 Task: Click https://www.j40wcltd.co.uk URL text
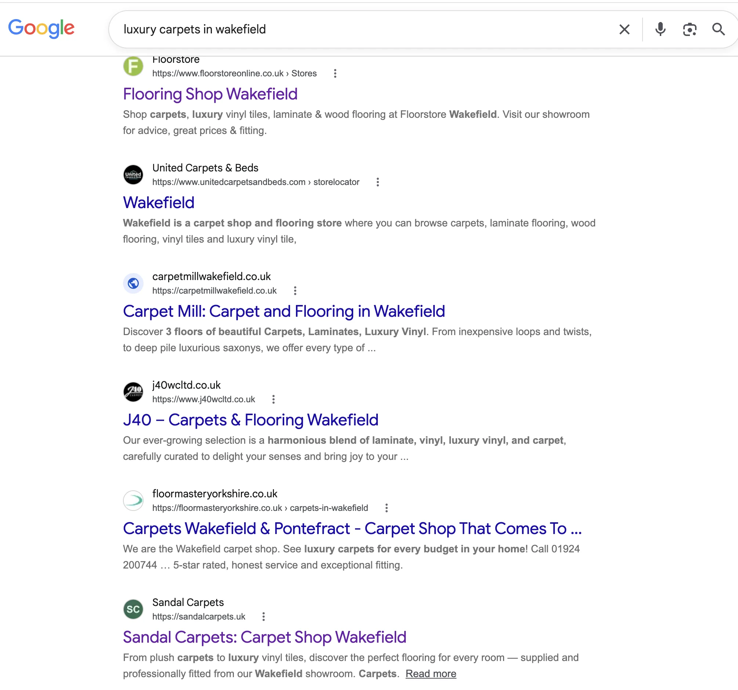tap(203, 399)
